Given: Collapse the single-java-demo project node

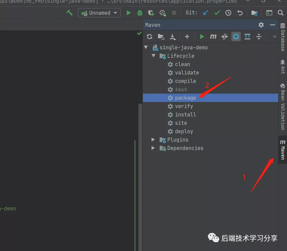Looking at the screenshot, I should click(x=146, y=47).
